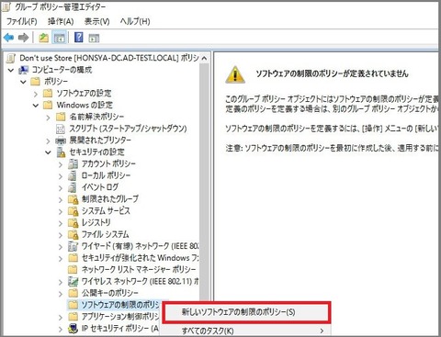Open the 操作(A) menu
The width and height of the screenshot is (441, 337).
pyautogui.click(x=61, y=21)
